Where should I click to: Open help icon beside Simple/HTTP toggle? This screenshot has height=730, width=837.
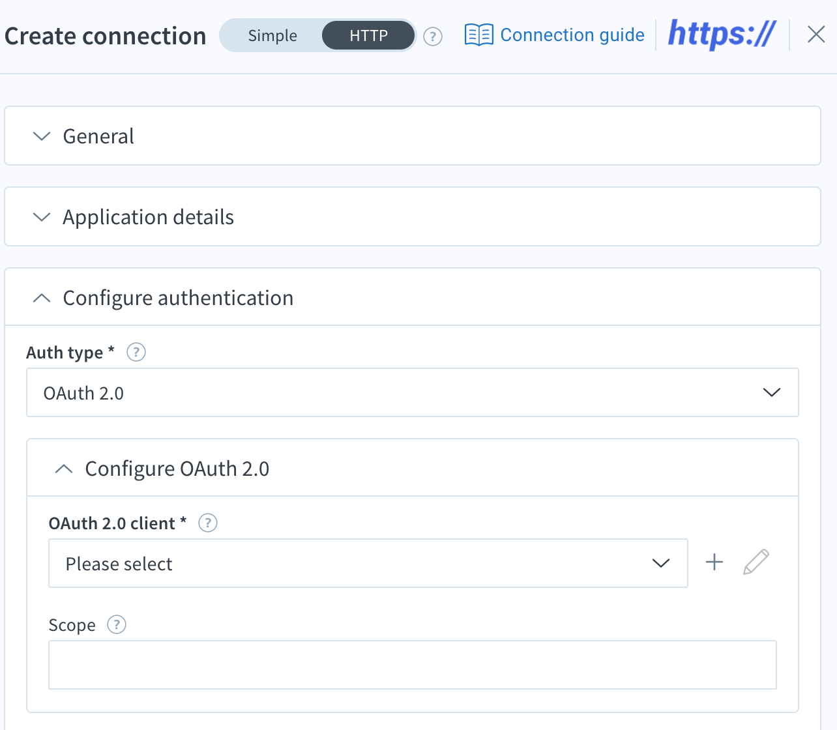coord(433,36)
